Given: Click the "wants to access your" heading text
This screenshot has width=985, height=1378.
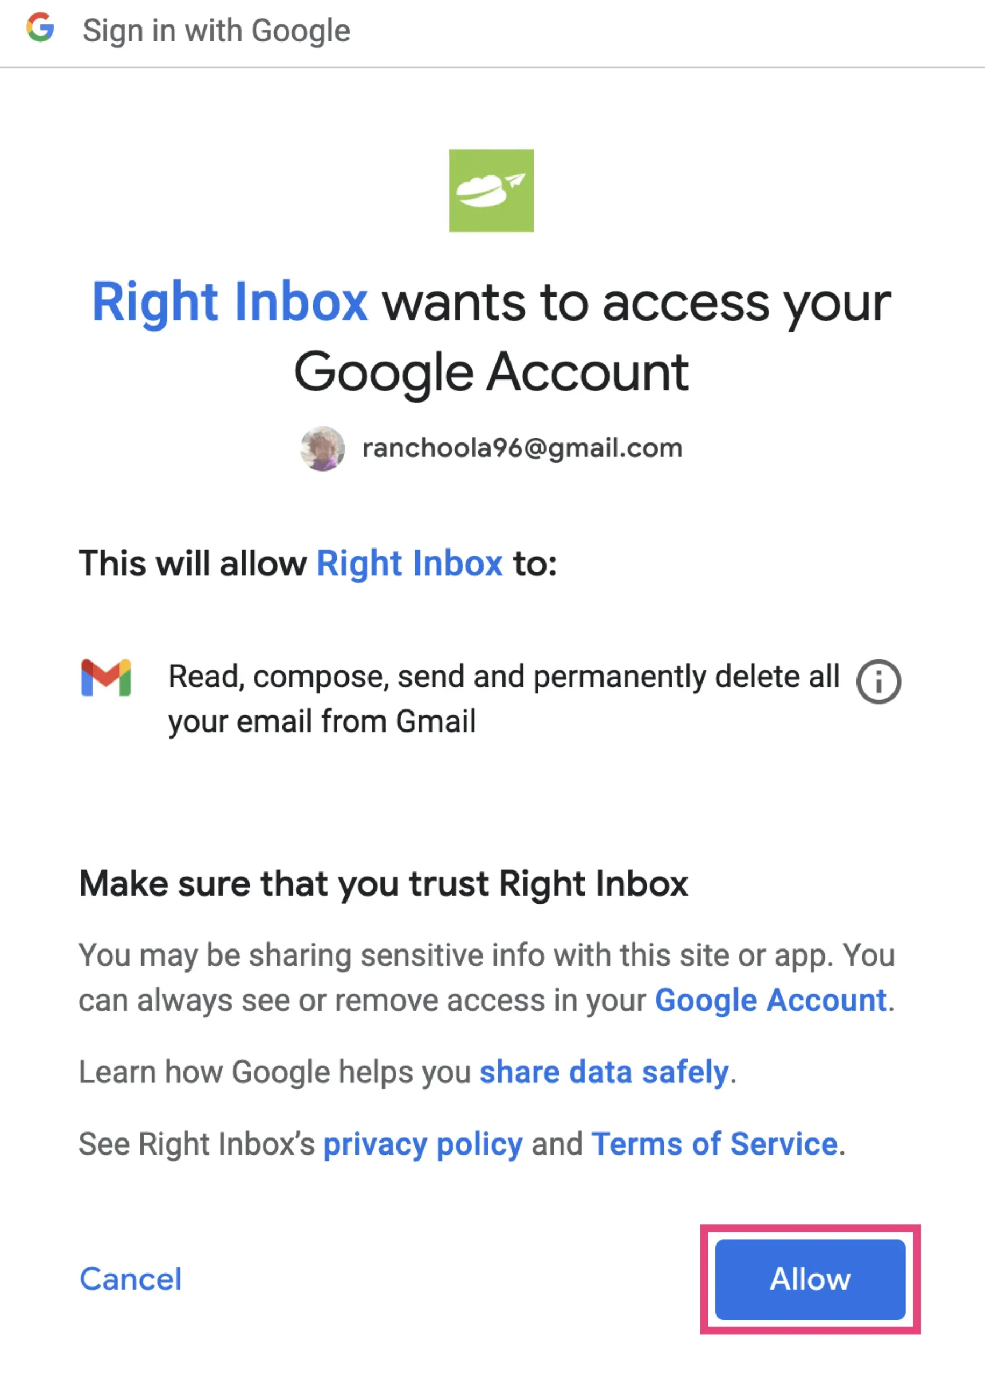Looking at the screenshot, I should (636, 304).
